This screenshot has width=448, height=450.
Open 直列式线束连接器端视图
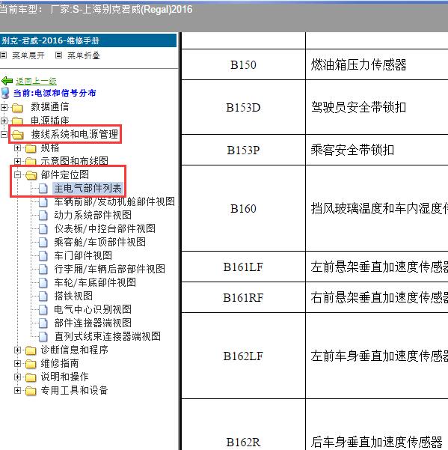click(x=108, y=336)
